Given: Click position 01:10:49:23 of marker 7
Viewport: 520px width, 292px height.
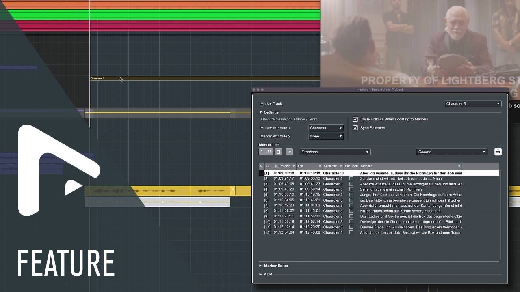Looking at the screenshot, I should coord(284,206).
